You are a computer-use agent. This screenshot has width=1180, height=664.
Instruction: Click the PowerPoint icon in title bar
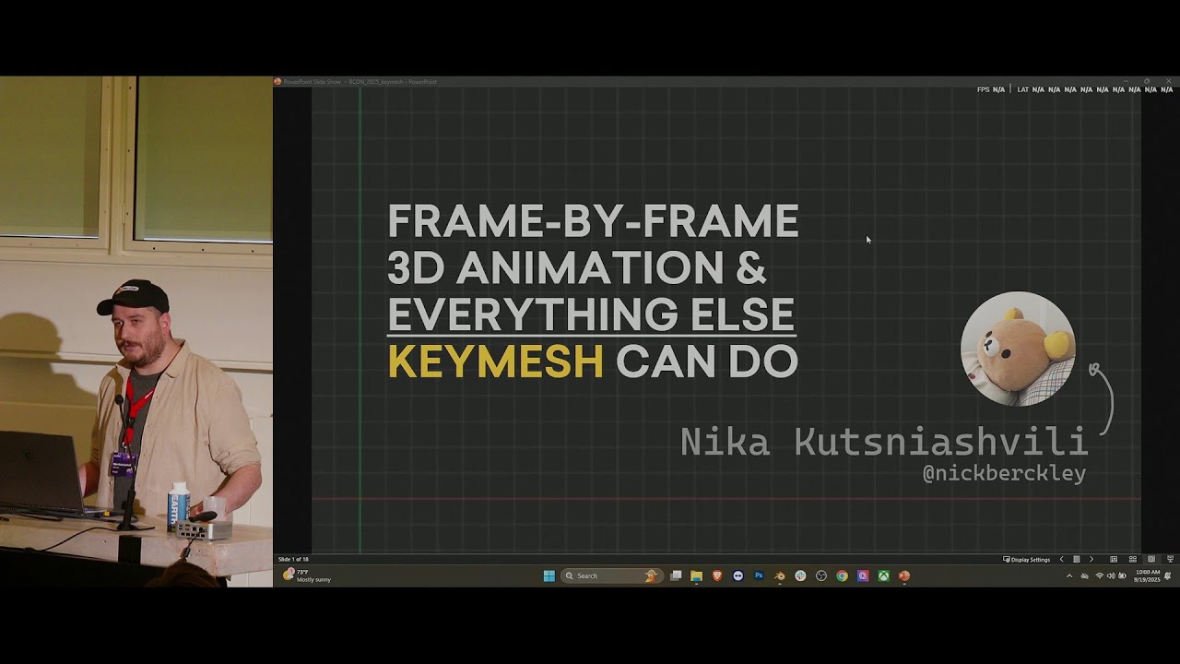pos(277,81)
